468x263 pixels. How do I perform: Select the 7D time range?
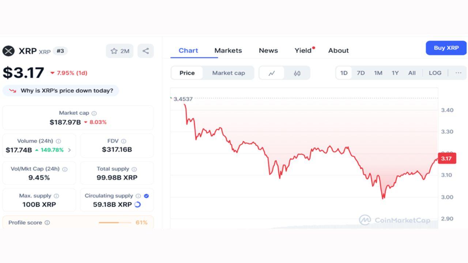[361, 73]
